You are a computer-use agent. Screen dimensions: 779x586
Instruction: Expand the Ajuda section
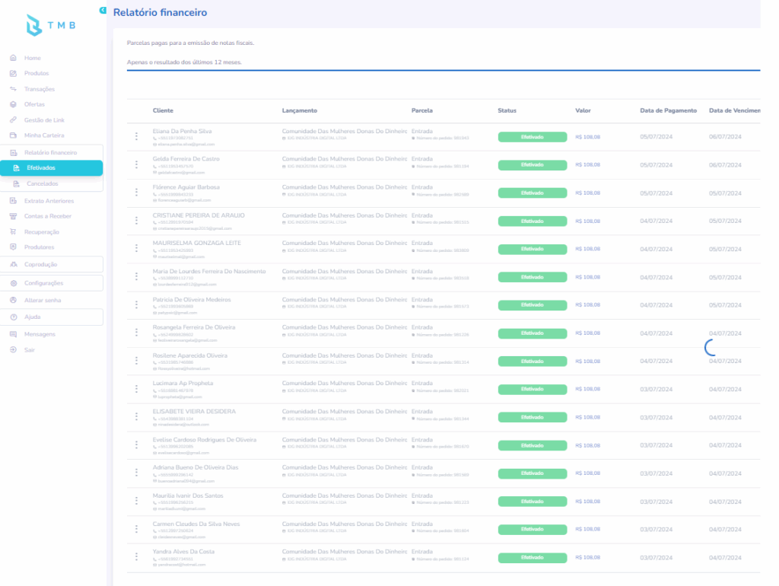(52, 317)
